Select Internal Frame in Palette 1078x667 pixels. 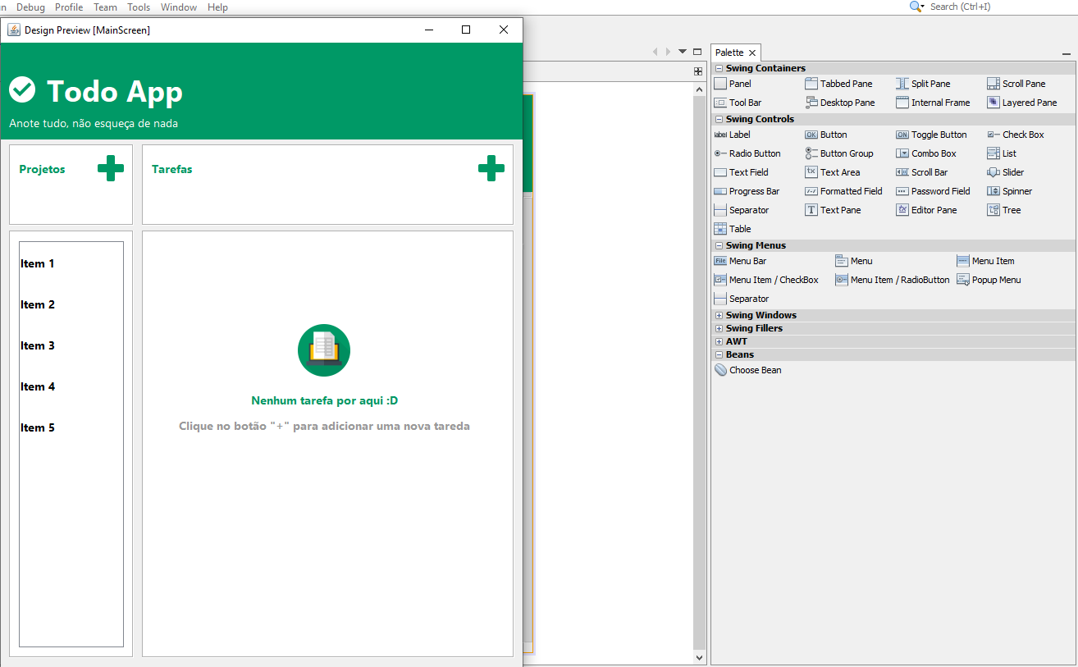tap(933, 103)
